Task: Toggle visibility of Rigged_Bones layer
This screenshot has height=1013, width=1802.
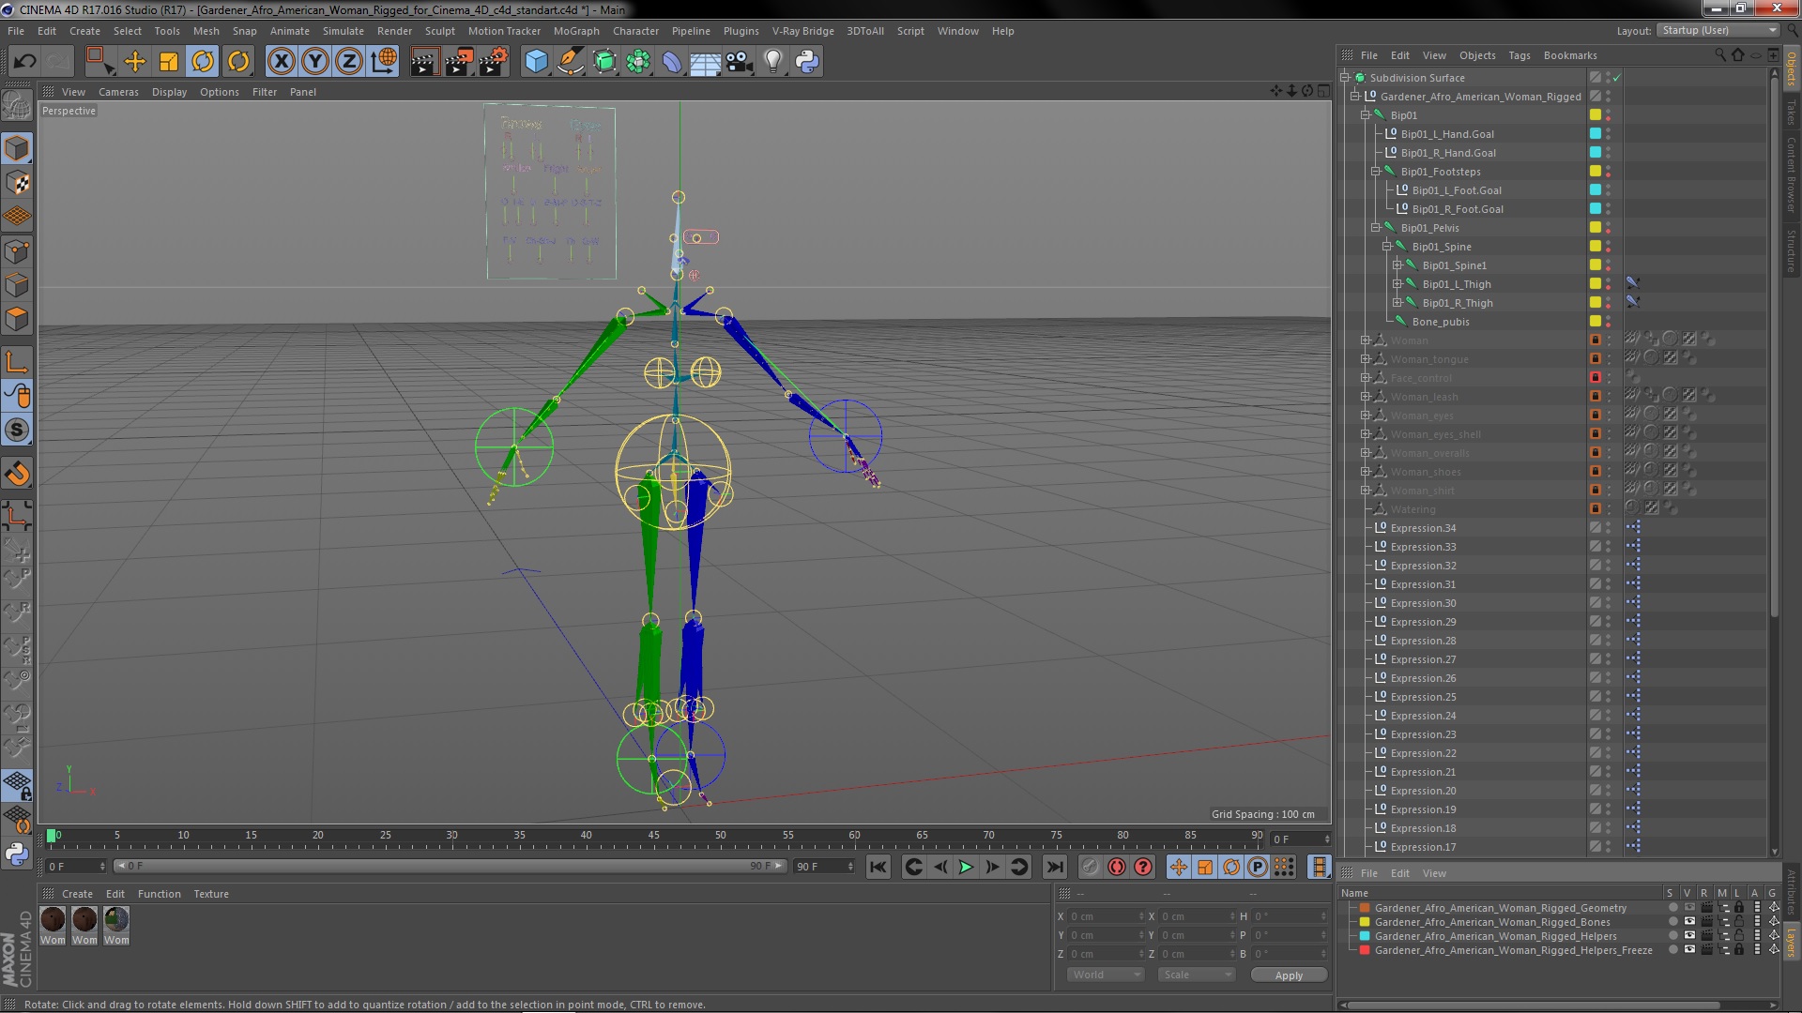Action: point(1688,922)
